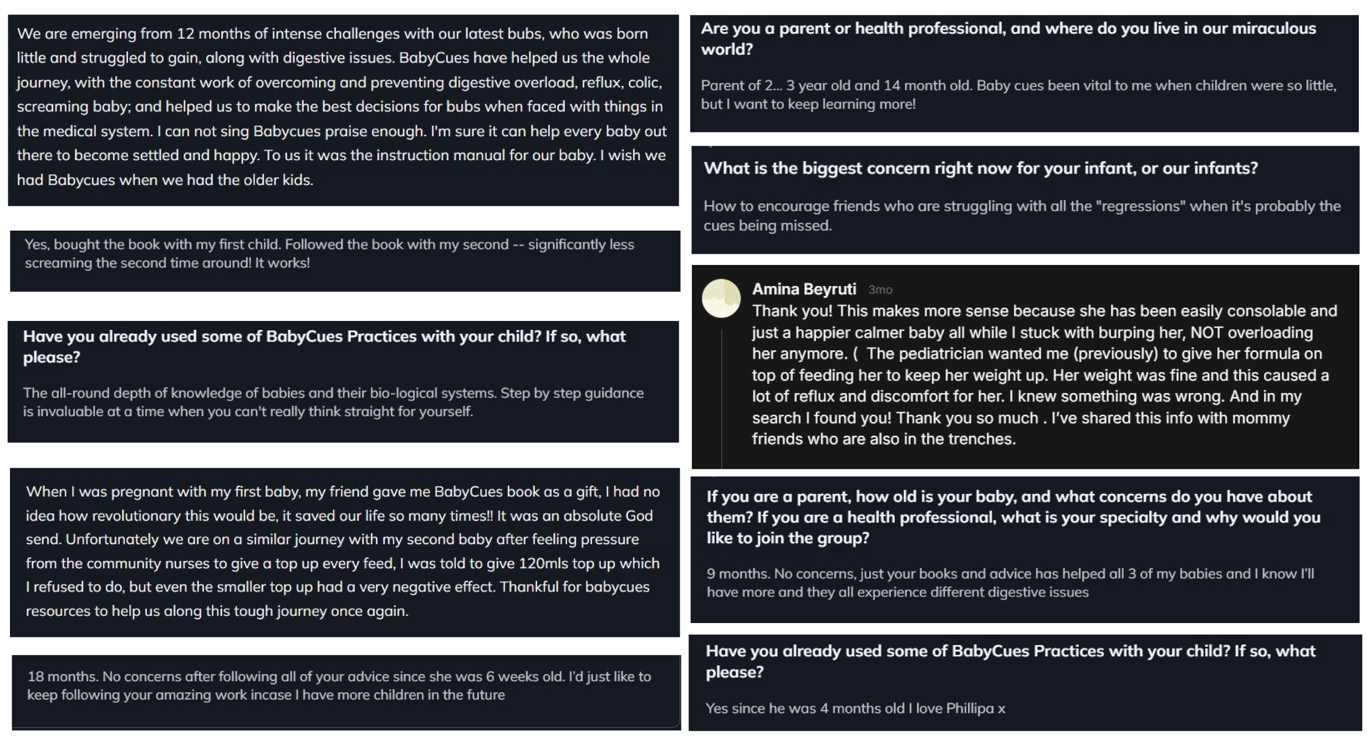
Task: Select the "Yes since he was 4 months old" answer
Action: [854, 708]
